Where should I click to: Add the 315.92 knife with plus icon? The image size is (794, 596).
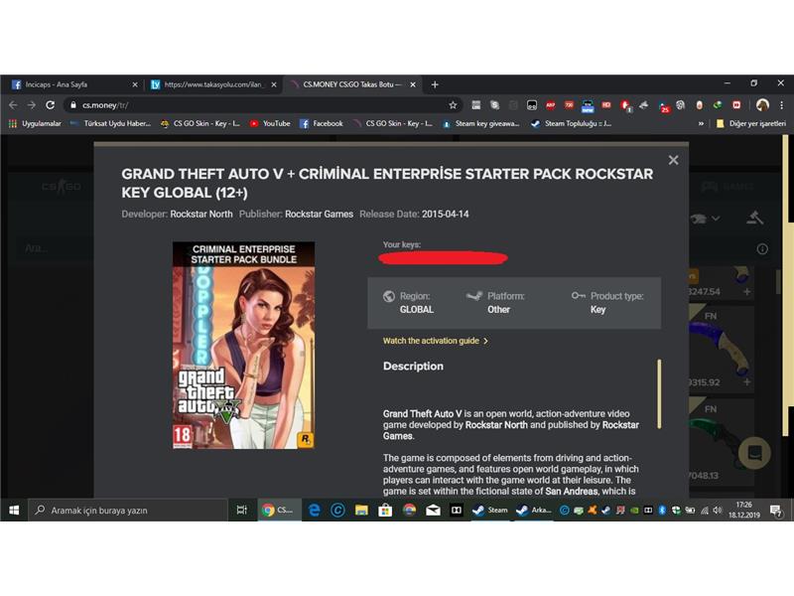(747, 381)
